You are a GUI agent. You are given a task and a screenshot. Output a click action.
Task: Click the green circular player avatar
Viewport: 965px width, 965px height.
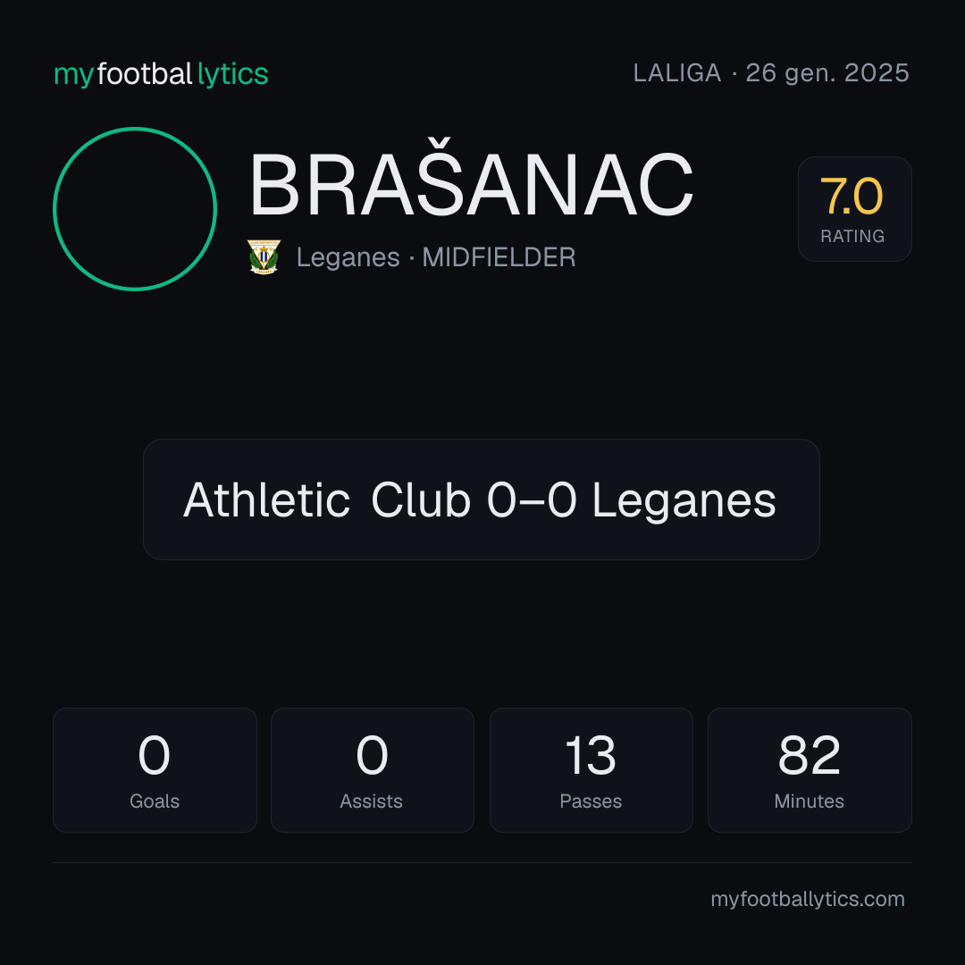coord(135,208)
